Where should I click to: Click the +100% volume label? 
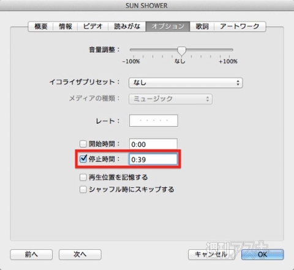[228, 61]
